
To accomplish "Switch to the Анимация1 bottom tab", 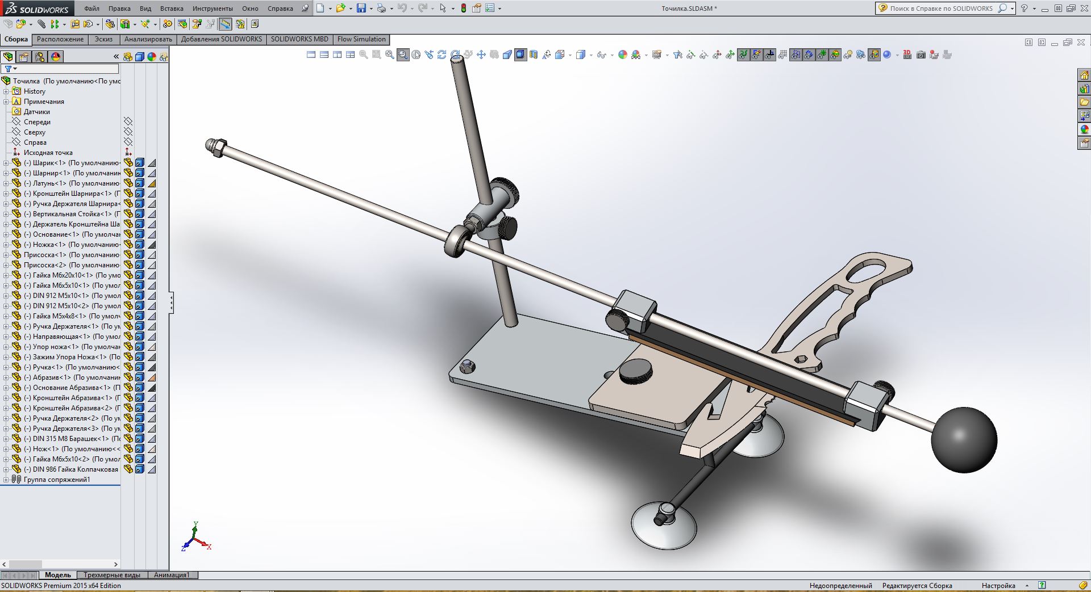I will click(172, 575).
